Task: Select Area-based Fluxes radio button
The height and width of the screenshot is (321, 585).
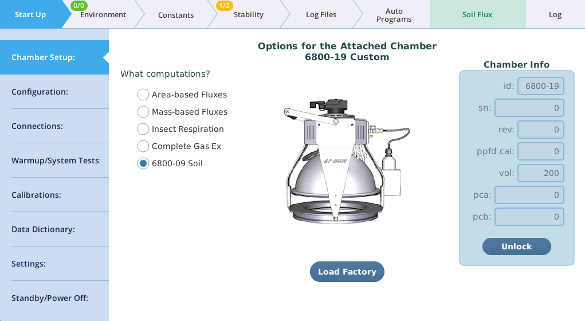Action: click(x=143, y=95)
